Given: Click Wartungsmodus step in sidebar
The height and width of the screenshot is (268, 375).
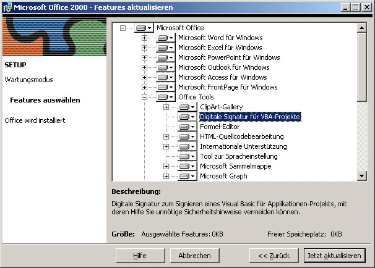Looking at the screenshot, I should [28, 80].
